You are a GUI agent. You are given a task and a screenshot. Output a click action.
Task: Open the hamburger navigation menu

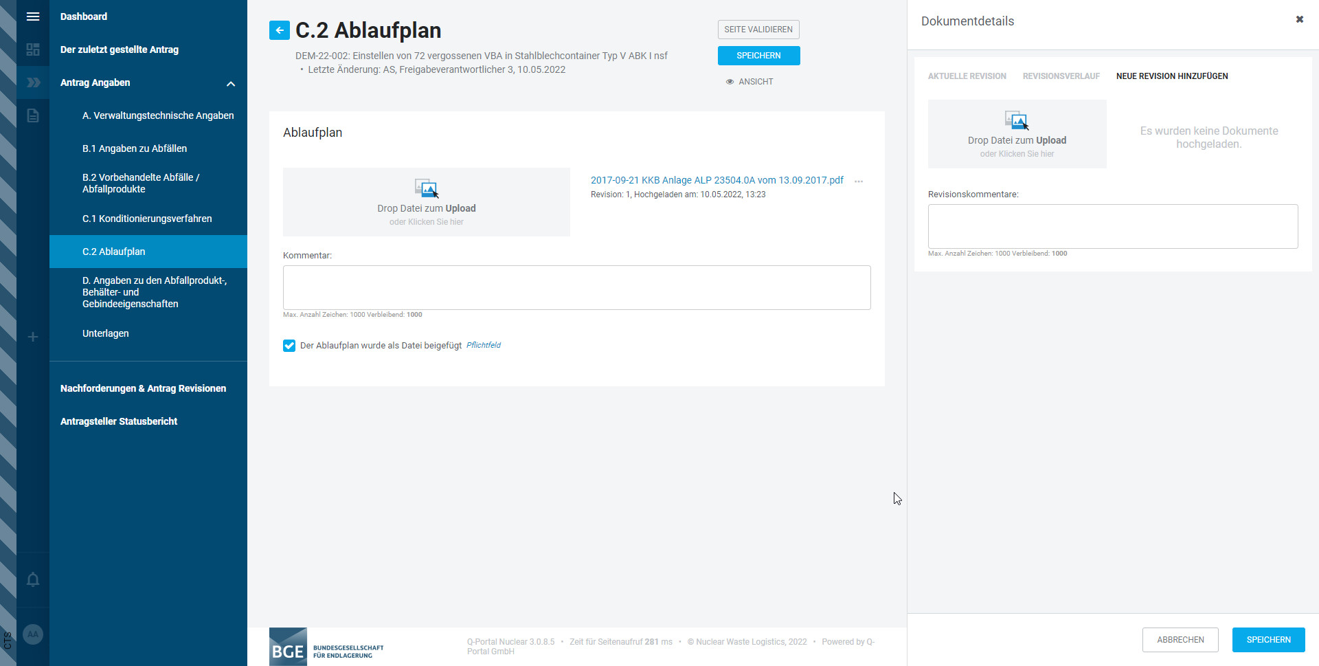[x=32, y=16]
